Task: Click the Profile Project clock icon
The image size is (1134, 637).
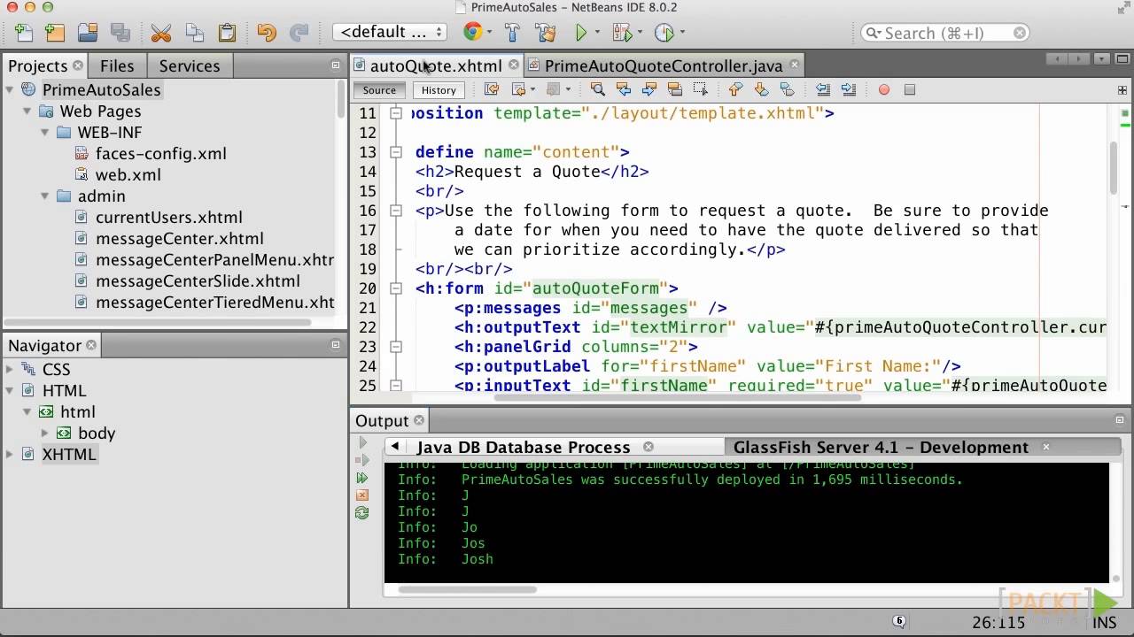Action: (664, 33)
